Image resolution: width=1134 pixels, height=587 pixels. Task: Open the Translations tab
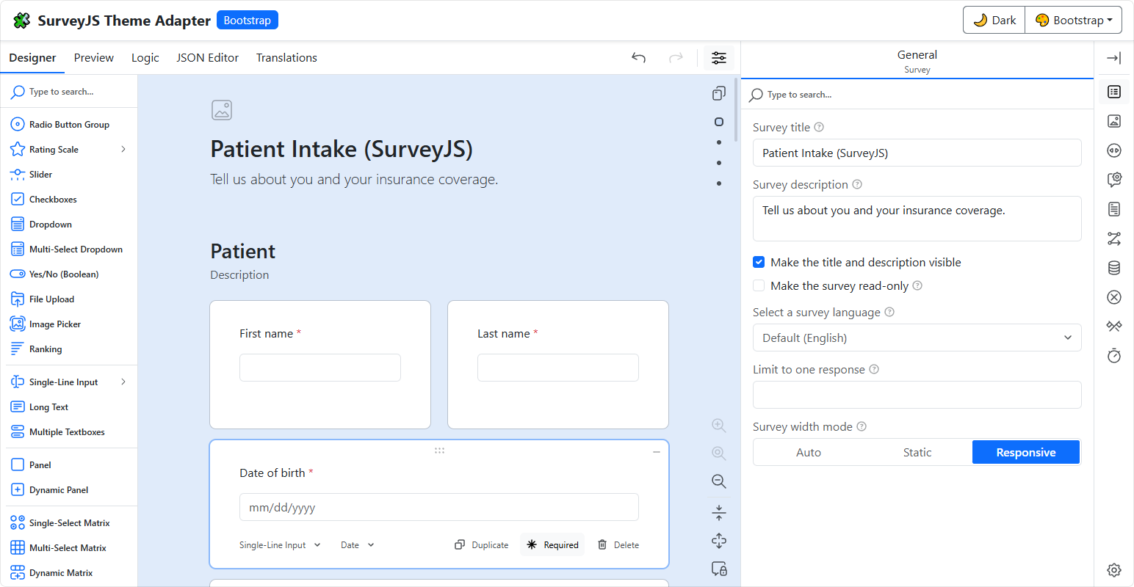[x=286, y=58]
